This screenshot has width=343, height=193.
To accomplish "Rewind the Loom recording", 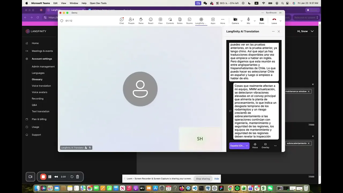I will pos(56,177).
